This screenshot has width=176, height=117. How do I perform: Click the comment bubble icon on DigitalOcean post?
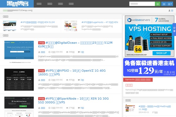79,52
